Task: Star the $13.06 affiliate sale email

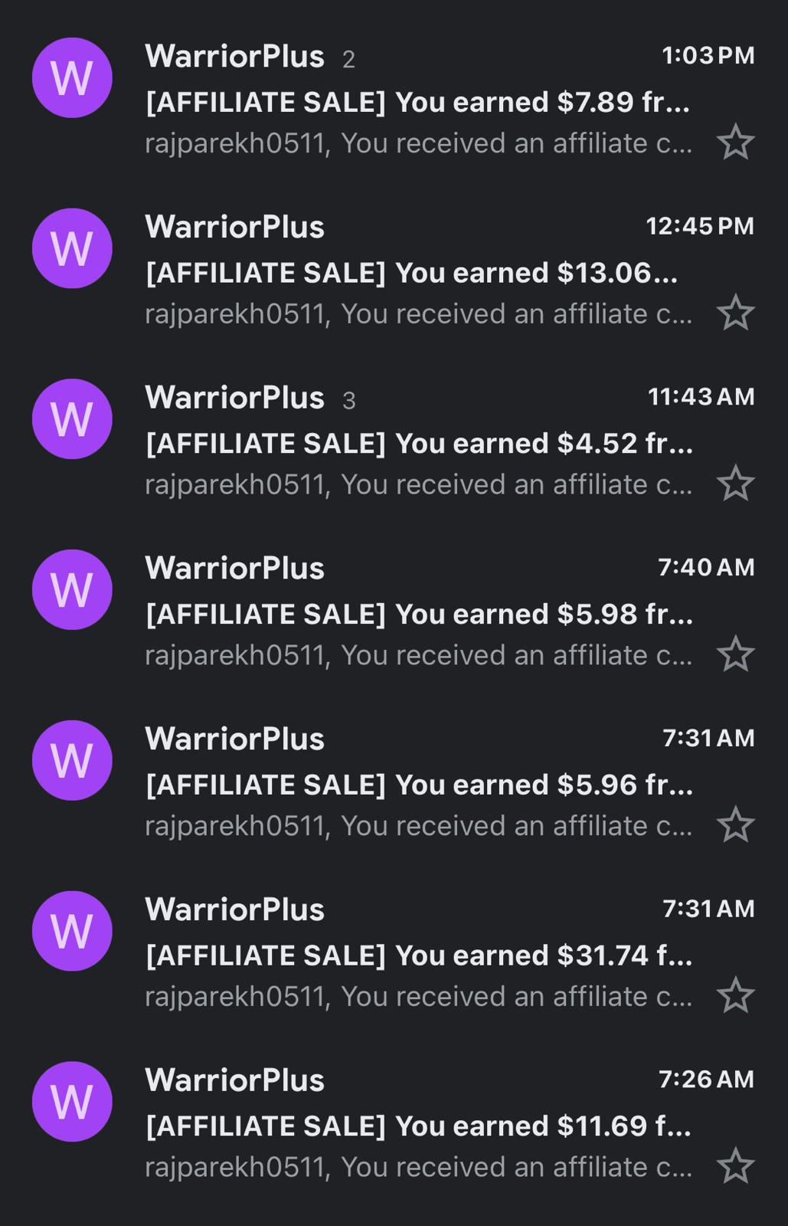Action: [x=735, y=313]
